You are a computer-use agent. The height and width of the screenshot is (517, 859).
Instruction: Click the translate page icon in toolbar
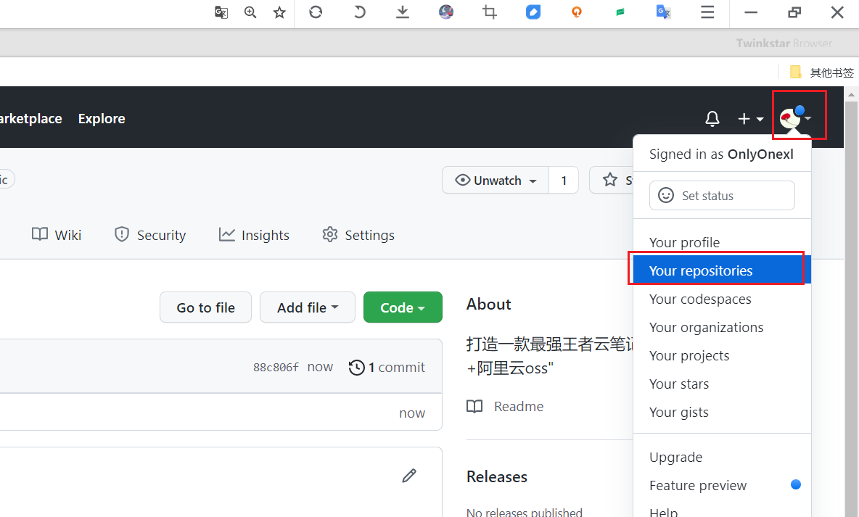click(221, 12)
